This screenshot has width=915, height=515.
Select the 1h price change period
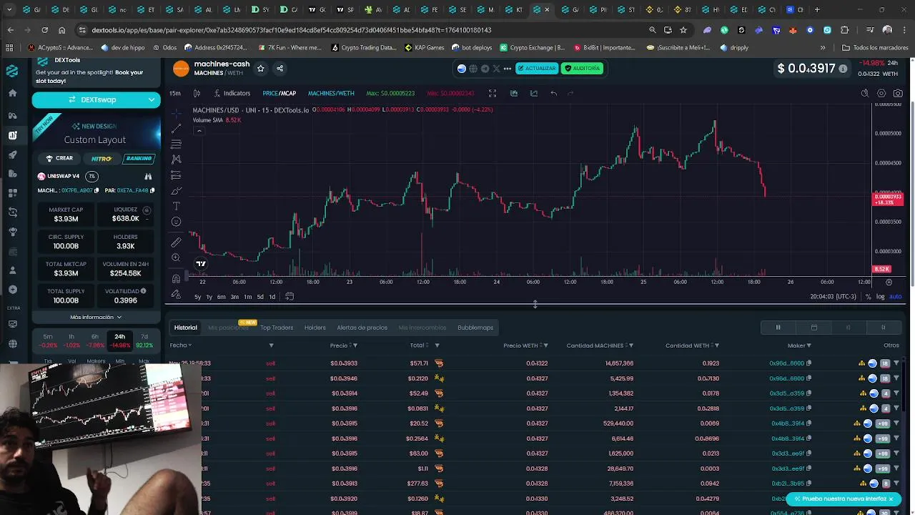pos(71,340)
